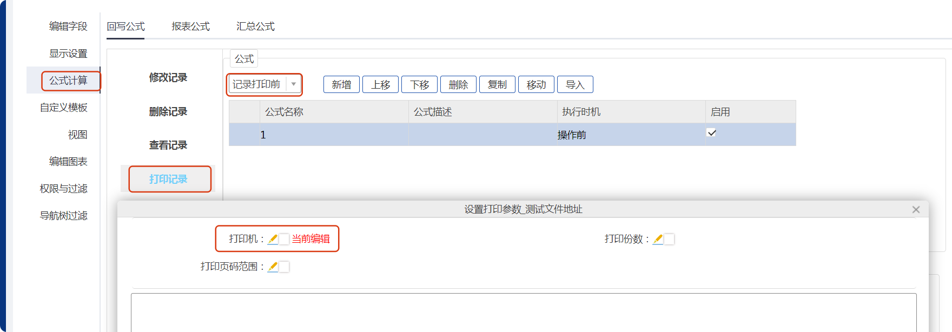Tick the checkbox next to 打印机
952x332 pixels.
tap(284, 239)
